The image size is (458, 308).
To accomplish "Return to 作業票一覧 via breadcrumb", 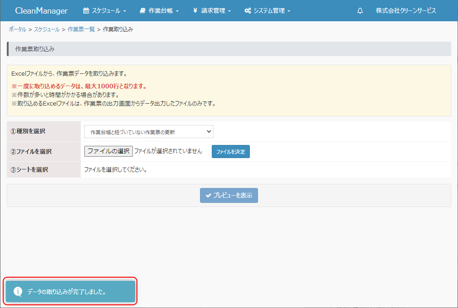I will (x=81, y=29).
